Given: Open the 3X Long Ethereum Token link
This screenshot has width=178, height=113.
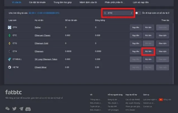Looking at the screenshot, I should point(46,59).
